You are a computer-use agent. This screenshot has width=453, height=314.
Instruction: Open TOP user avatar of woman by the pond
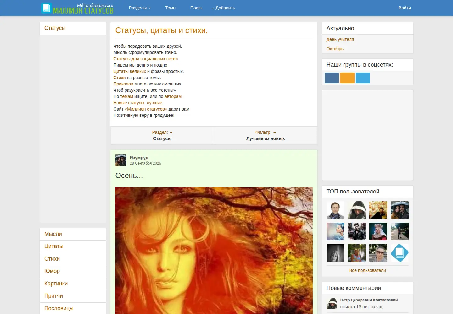tap(357, 253)
